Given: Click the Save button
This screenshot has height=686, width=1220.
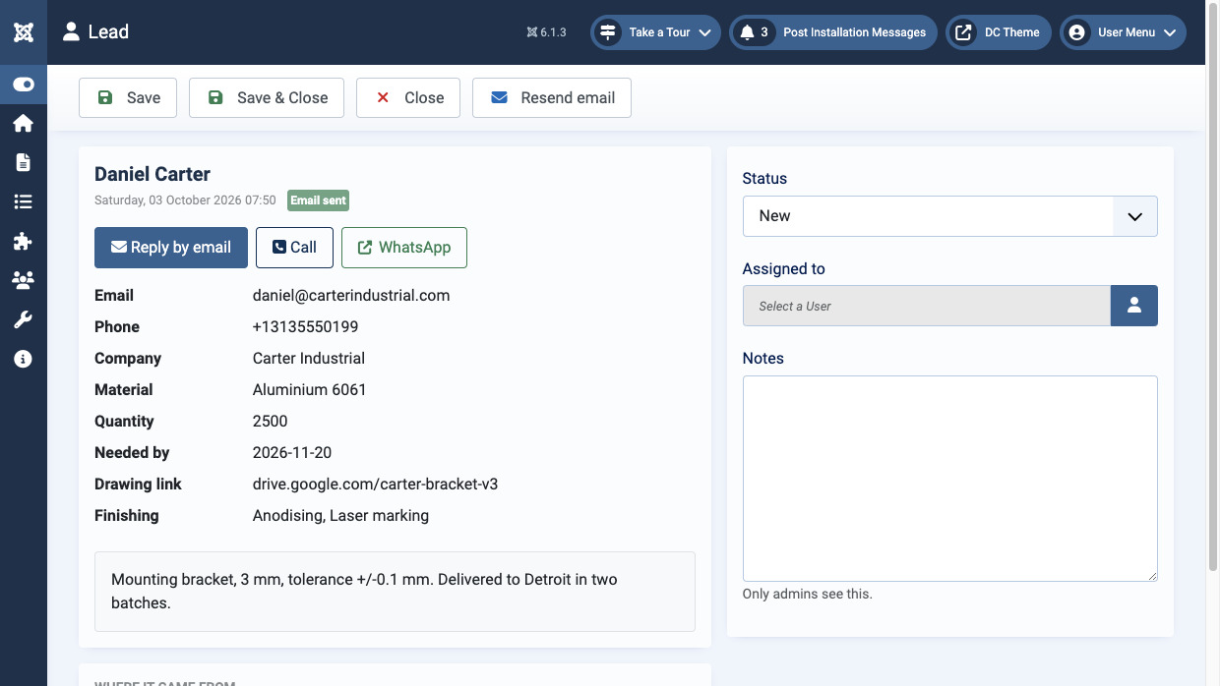Looking at the screenshot, I should pos(128,97).
